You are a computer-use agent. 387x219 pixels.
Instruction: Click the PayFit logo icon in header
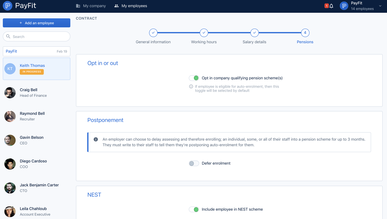[x=8, y=6]
